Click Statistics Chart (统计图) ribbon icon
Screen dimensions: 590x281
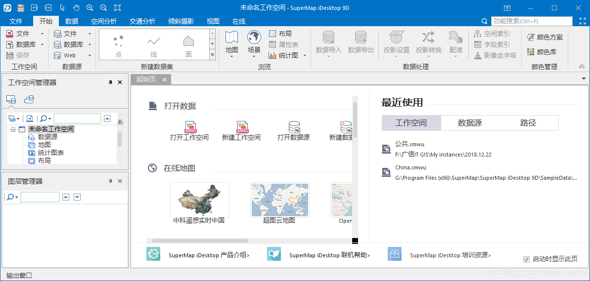coord(273,56)
